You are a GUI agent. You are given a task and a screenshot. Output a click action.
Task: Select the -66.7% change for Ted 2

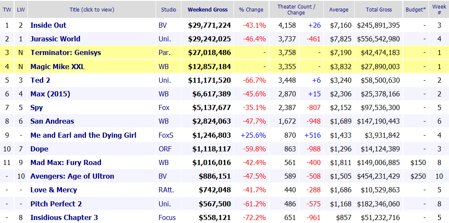click(x=254, y=80)
